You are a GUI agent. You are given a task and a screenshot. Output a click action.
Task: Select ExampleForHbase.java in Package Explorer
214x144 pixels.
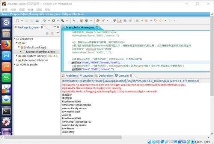(x=40, y=52)
